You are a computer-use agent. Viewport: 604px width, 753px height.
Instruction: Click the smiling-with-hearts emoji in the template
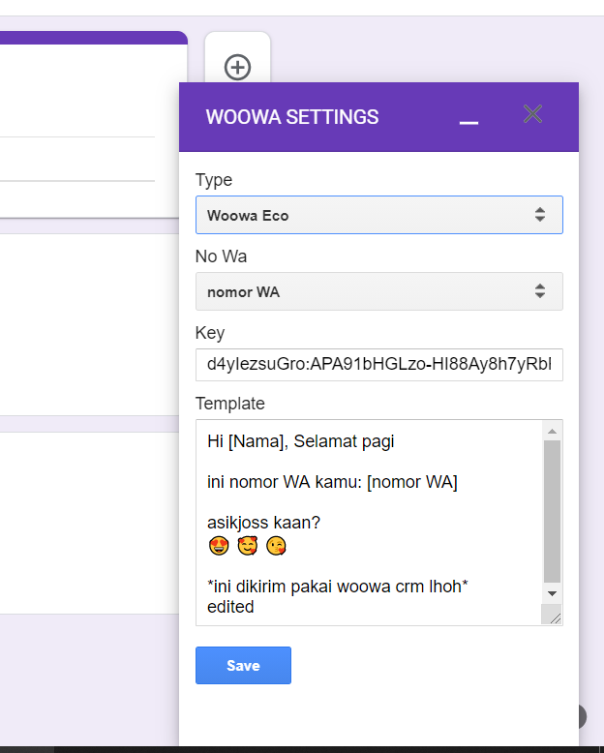[x=248, y=546]
